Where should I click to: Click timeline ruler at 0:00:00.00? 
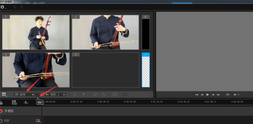(x=50, y=102)
